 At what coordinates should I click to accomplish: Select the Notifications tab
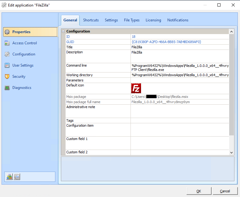178,20
